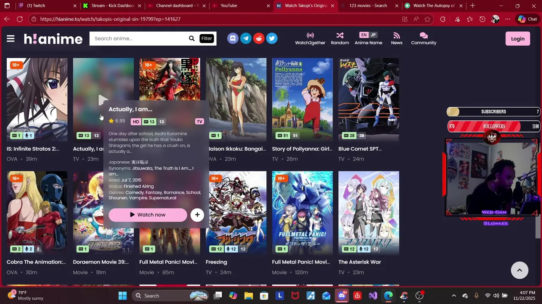The height and width of the screenshot is (304, 542).
Task: Open the Telegram social link icon
Action: coord(246,38)
